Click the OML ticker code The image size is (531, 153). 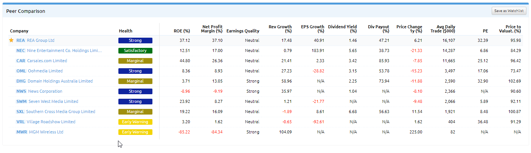21,71
